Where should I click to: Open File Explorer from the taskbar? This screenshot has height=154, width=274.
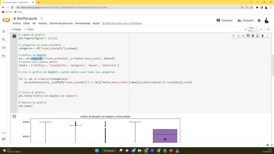140,151
